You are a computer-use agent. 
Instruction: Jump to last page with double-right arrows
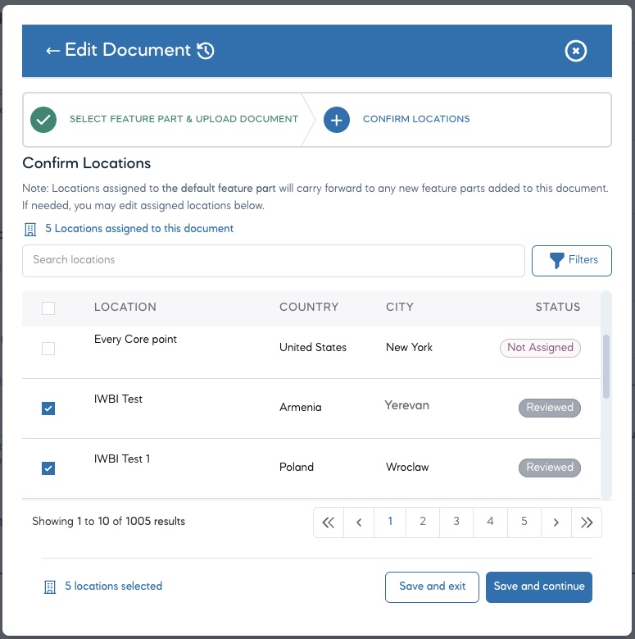[587, 523]
